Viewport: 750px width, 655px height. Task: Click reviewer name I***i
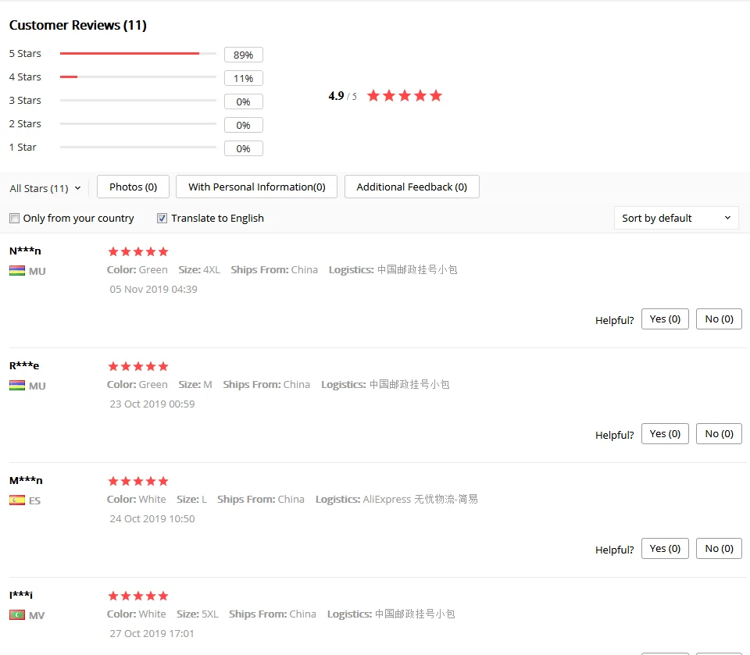tap(21, 595)
